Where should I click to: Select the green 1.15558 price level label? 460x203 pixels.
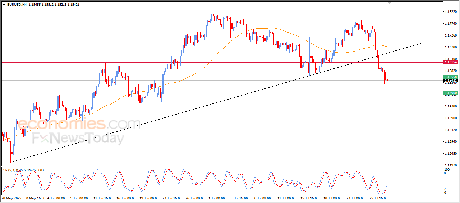tap(451, 77)
